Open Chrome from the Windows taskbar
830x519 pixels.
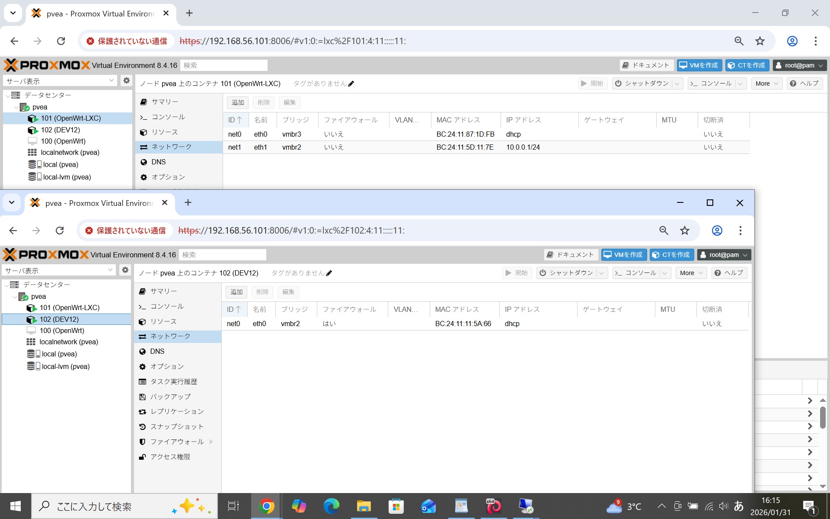266,506
